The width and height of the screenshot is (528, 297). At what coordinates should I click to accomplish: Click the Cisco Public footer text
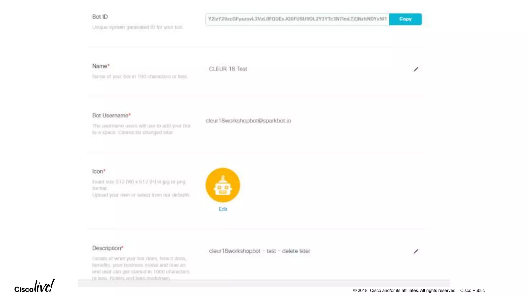click(x=472, y=291)
